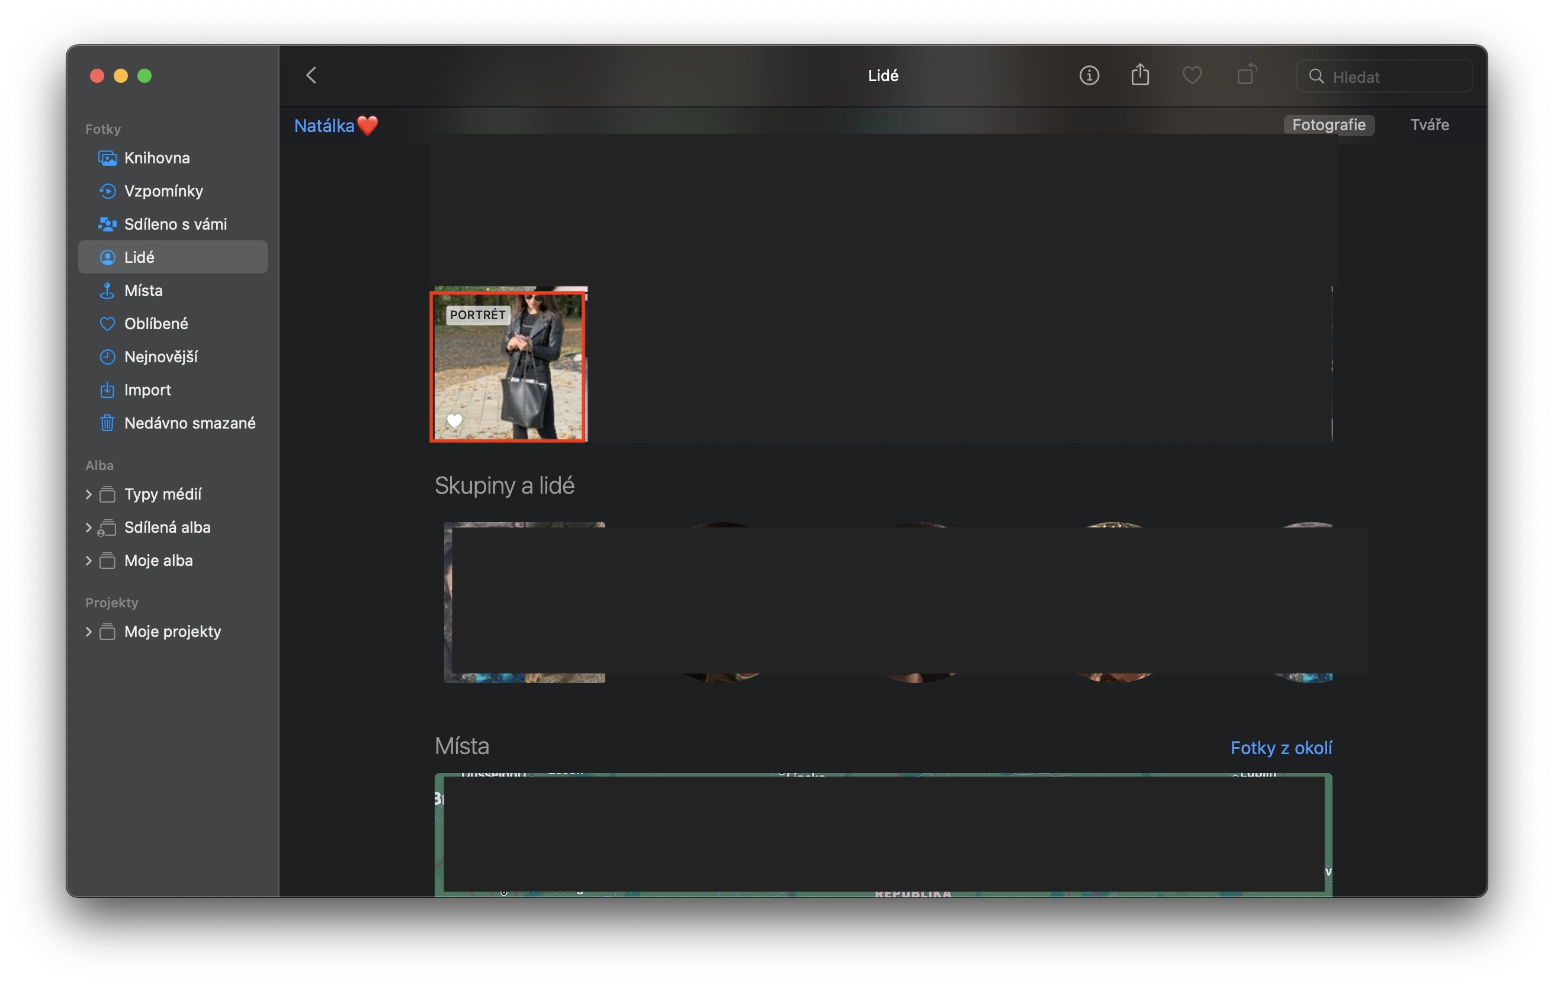
Task: Open the PORTRÉT photo thumbnail
Action: (509, 366)
